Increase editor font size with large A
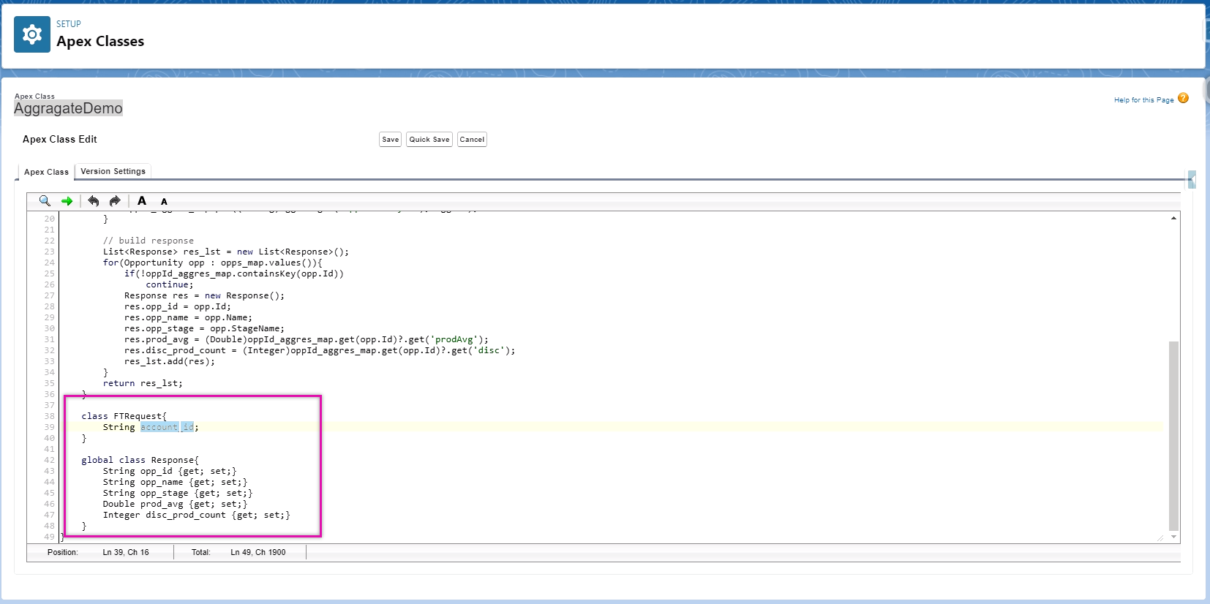This screenshot has height=604, width=1210. [142, 200]
